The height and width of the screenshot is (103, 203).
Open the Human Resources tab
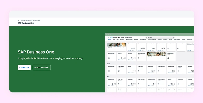(x=177, y=39)
